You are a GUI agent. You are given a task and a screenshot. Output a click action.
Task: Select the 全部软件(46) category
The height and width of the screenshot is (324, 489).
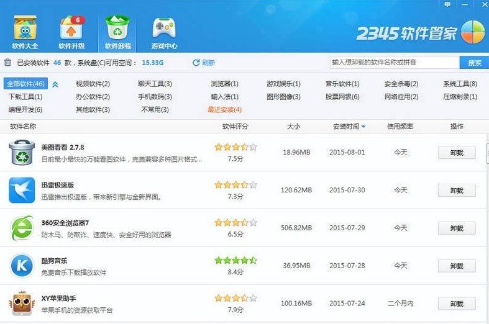pos(25,84)
